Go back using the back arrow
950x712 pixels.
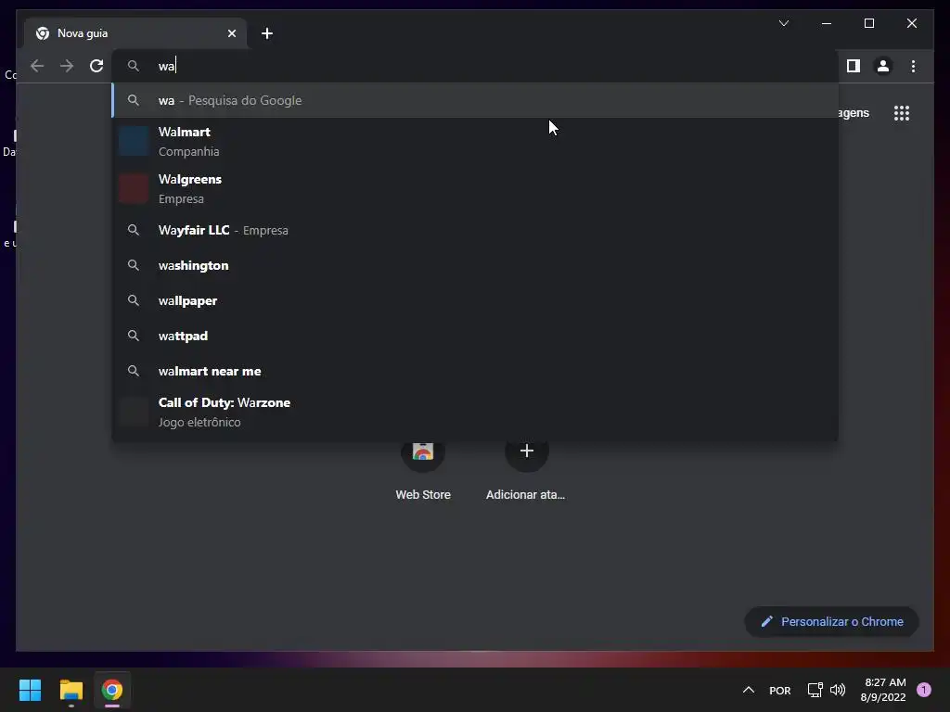point(37,66)
